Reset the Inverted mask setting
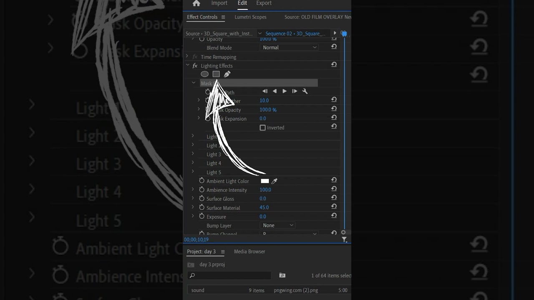The height and width of the screenshot is (300, 534). pyautogui.click(x=334, y=126)
